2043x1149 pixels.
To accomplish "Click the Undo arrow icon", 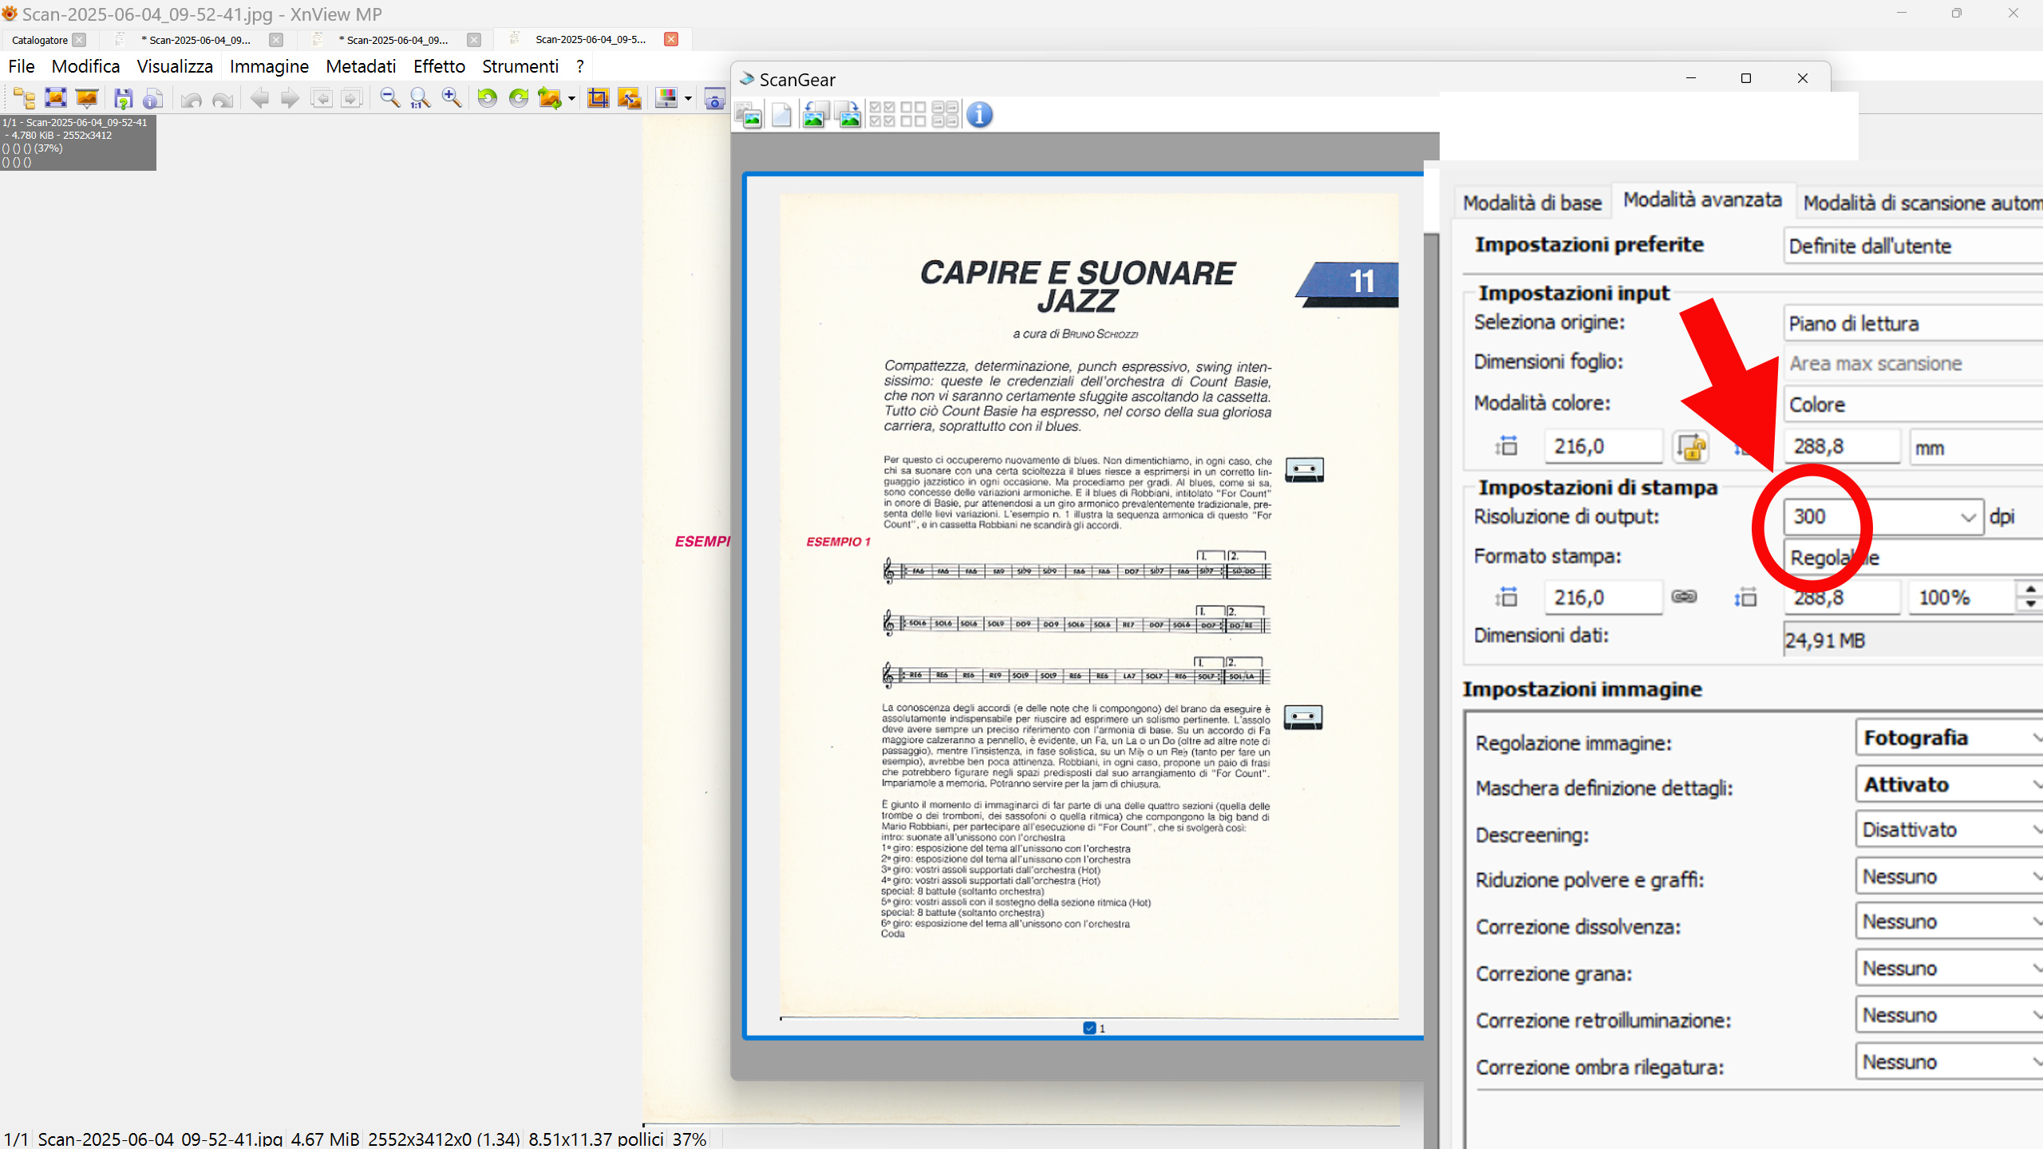I will [x=191, y=98].
